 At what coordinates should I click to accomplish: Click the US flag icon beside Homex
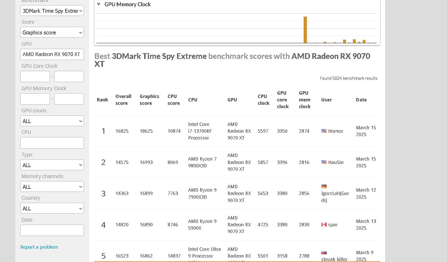coord(324,131)
